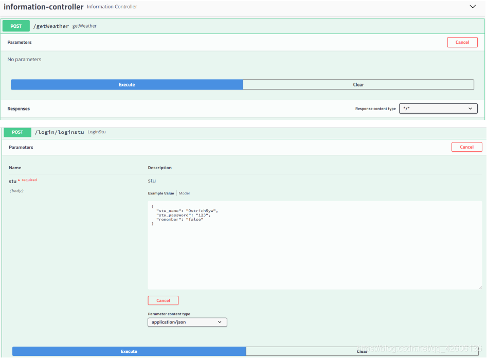This screenshot has width=487, height=358.
Task: Open the Parameter content type dropdown
Action: coord(187,322)
